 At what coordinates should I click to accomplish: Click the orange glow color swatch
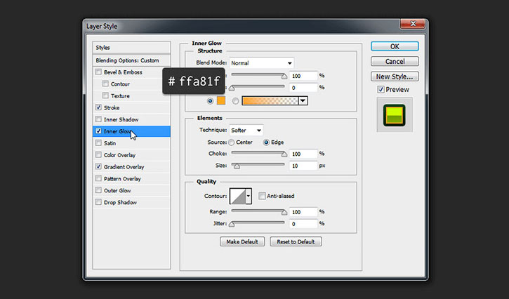[221, 100]
